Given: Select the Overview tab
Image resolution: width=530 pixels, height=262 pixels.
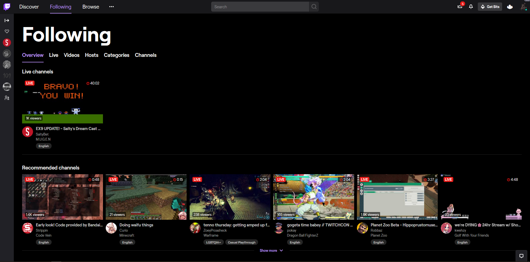Looking at the screenshot, I should [x=33, y=55].
